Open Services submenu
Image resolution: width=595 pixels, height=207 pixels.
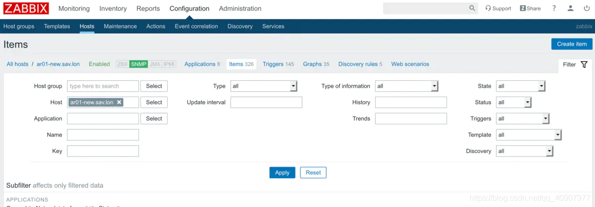(x=273, y=26)
